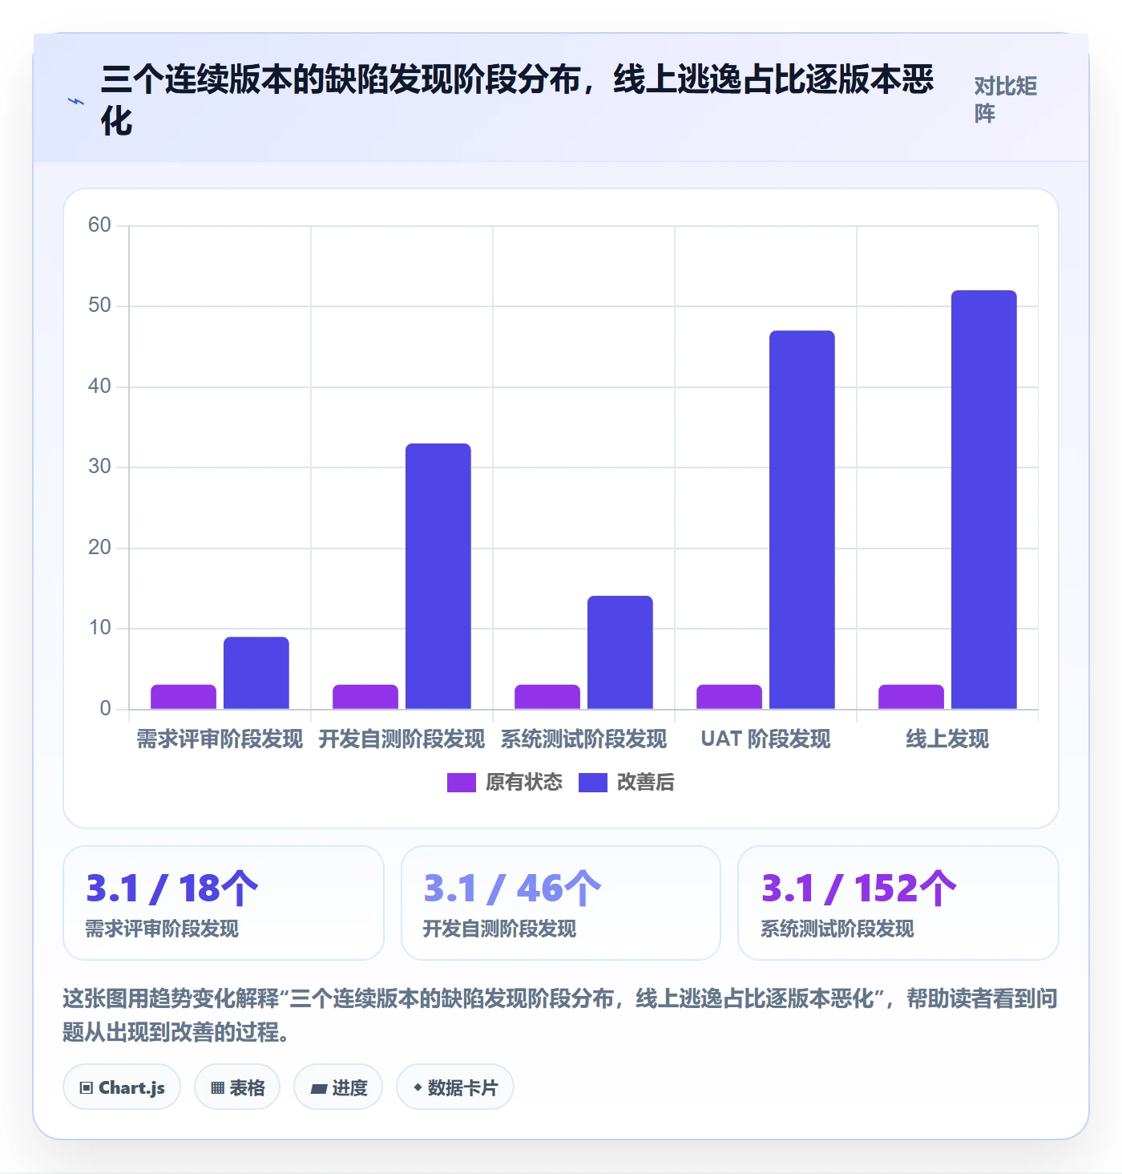1122x1174 pixels.
Task: Click the grid icon in the 表格 chip
Action: (x=218, y=1088)
